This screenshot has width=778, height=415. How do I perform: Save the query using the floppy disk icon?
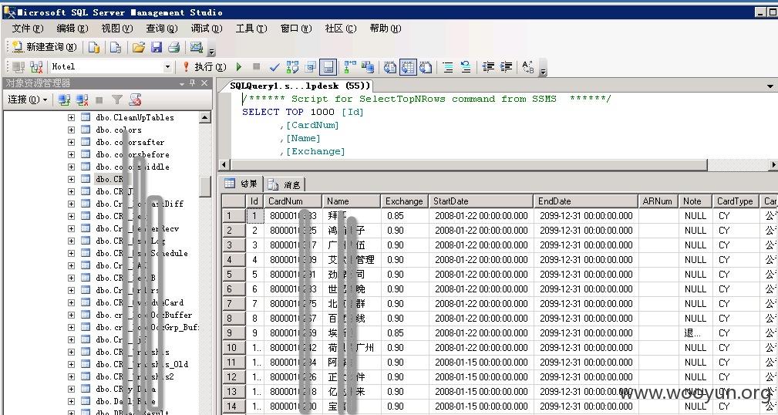(x=157, y=47)
